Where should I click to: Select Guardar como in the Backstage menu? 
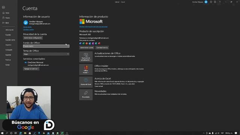tap(10, 40)
